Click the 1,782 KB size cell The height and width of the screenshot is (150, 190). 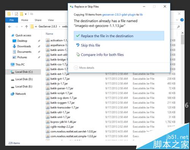pos(170,122)
